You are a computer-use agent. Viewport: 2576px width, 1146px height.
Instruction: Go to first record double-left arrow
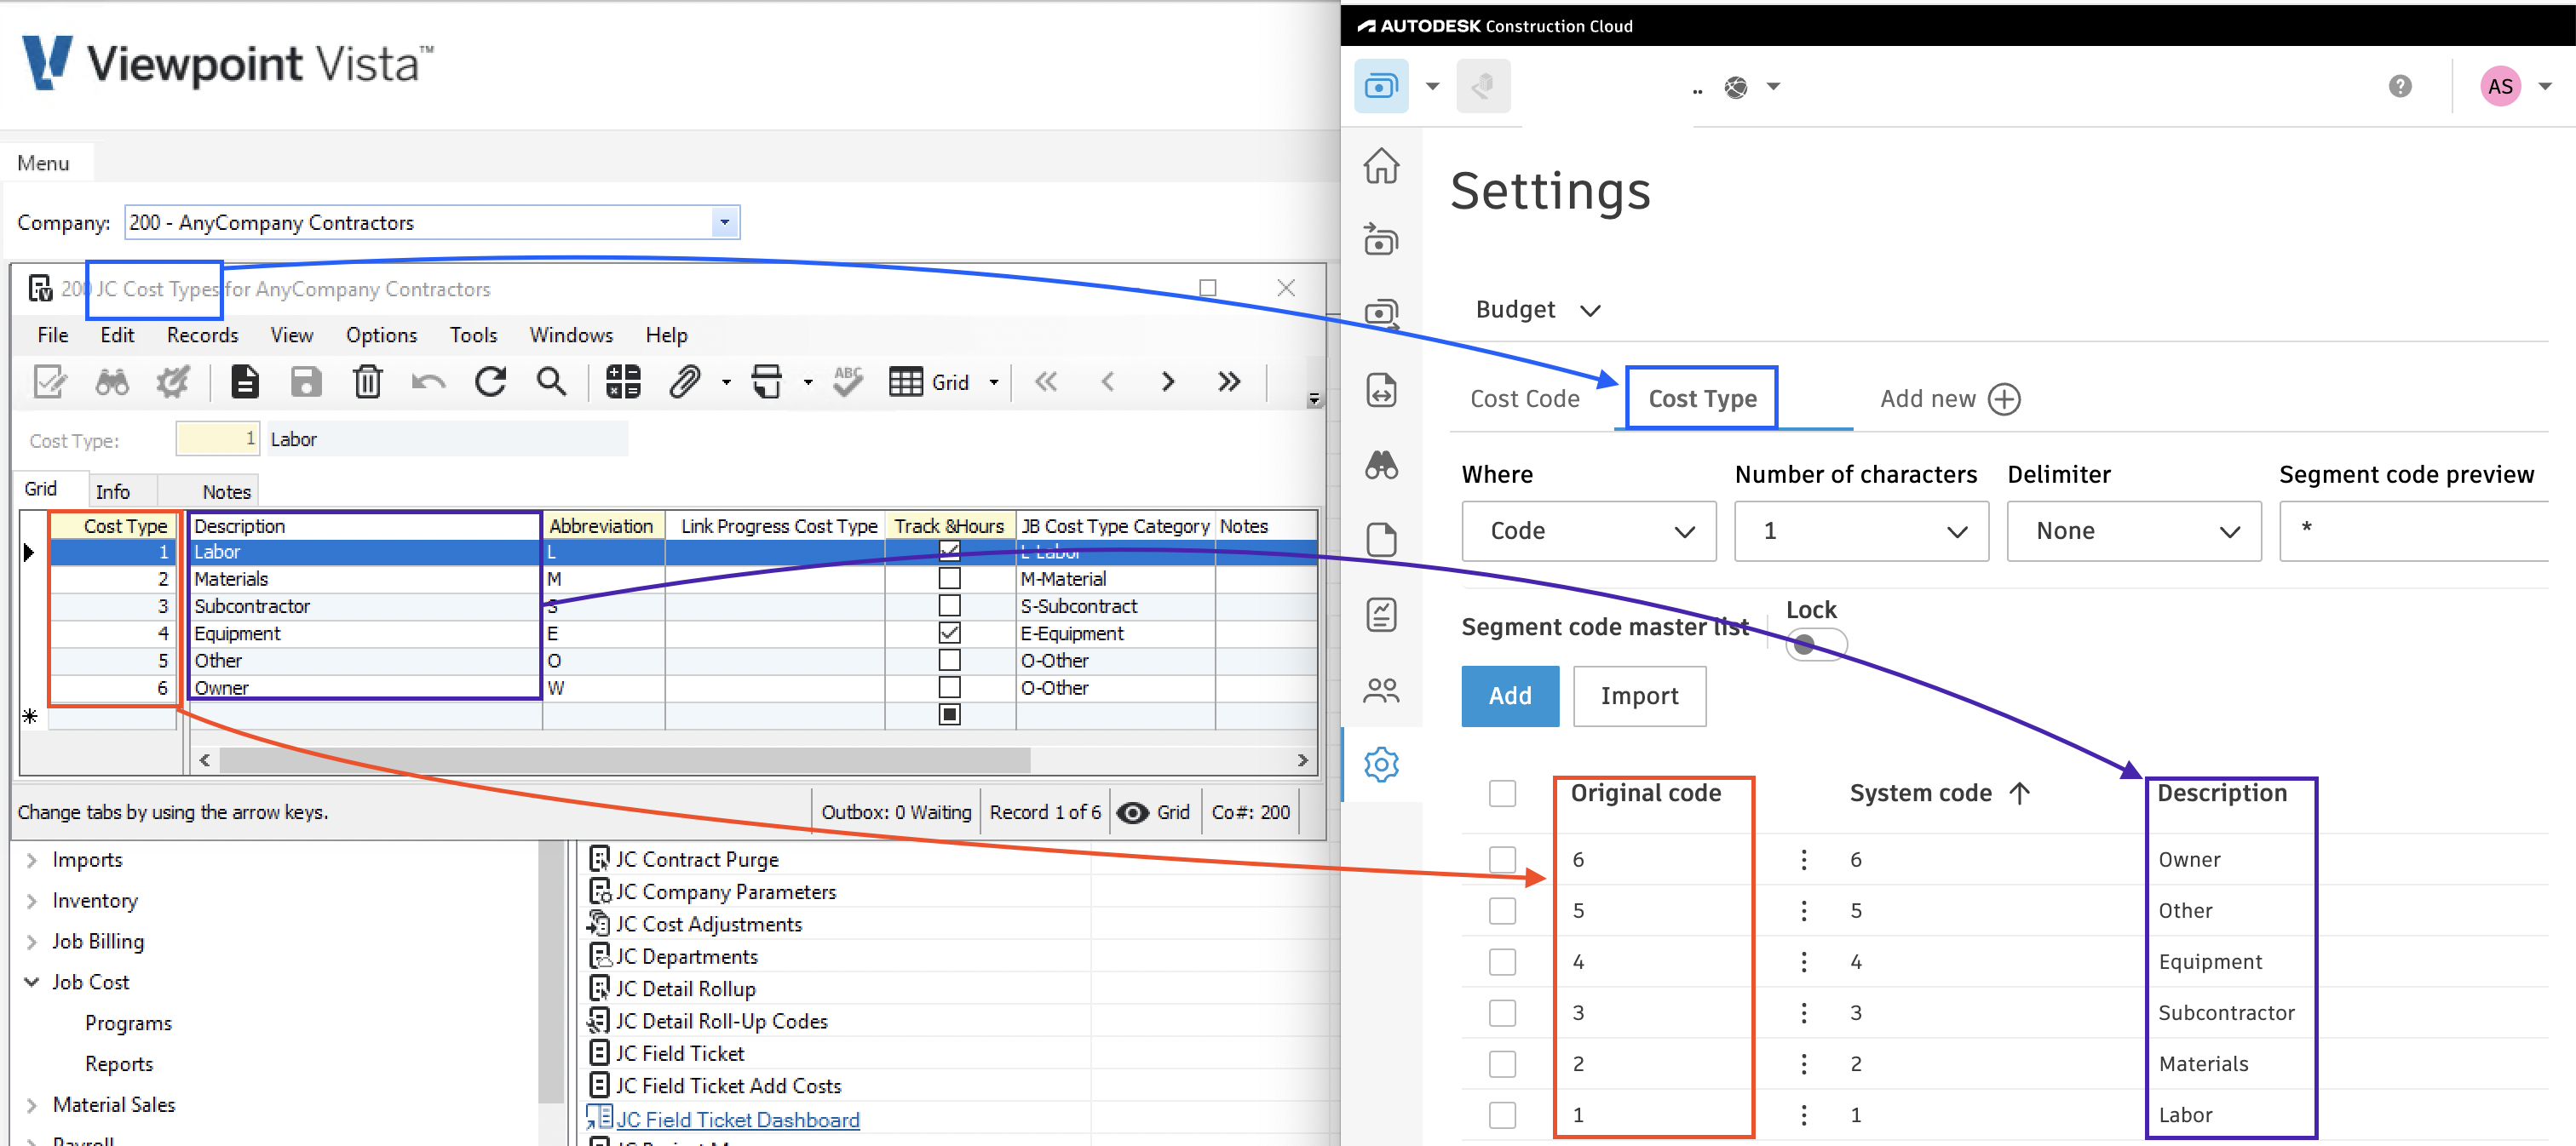point(1046,381)
